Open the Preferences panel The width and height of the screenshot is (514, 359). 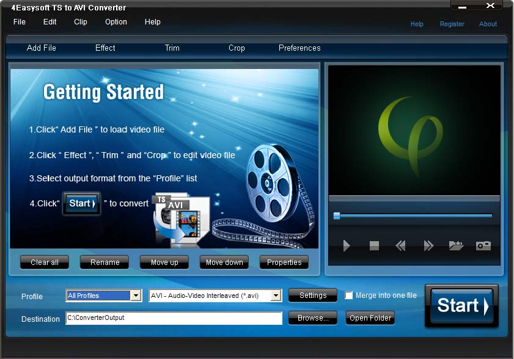pos(299,48)
